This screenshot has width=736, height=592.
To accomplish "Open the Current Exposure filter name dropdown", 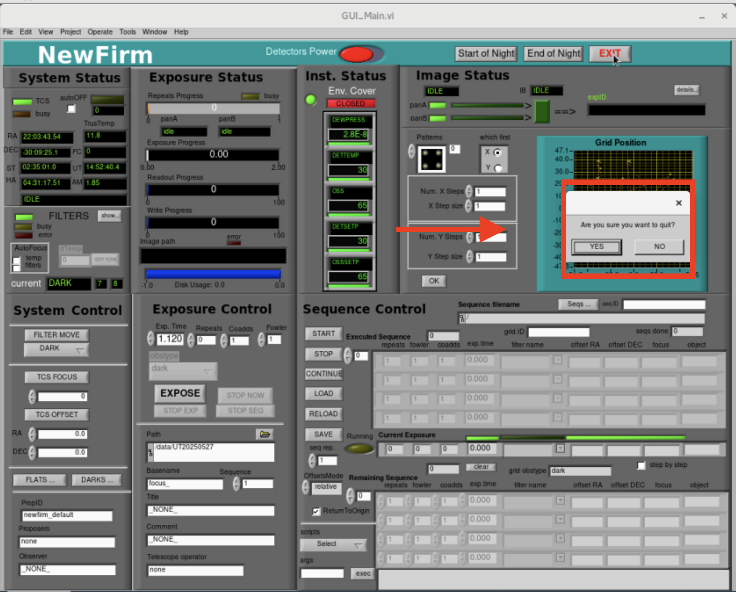I will (x=560, y=448).
